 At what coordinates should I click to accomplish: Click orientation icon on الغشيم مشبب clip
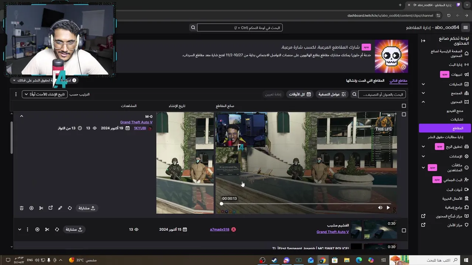(x=57, y=229)
